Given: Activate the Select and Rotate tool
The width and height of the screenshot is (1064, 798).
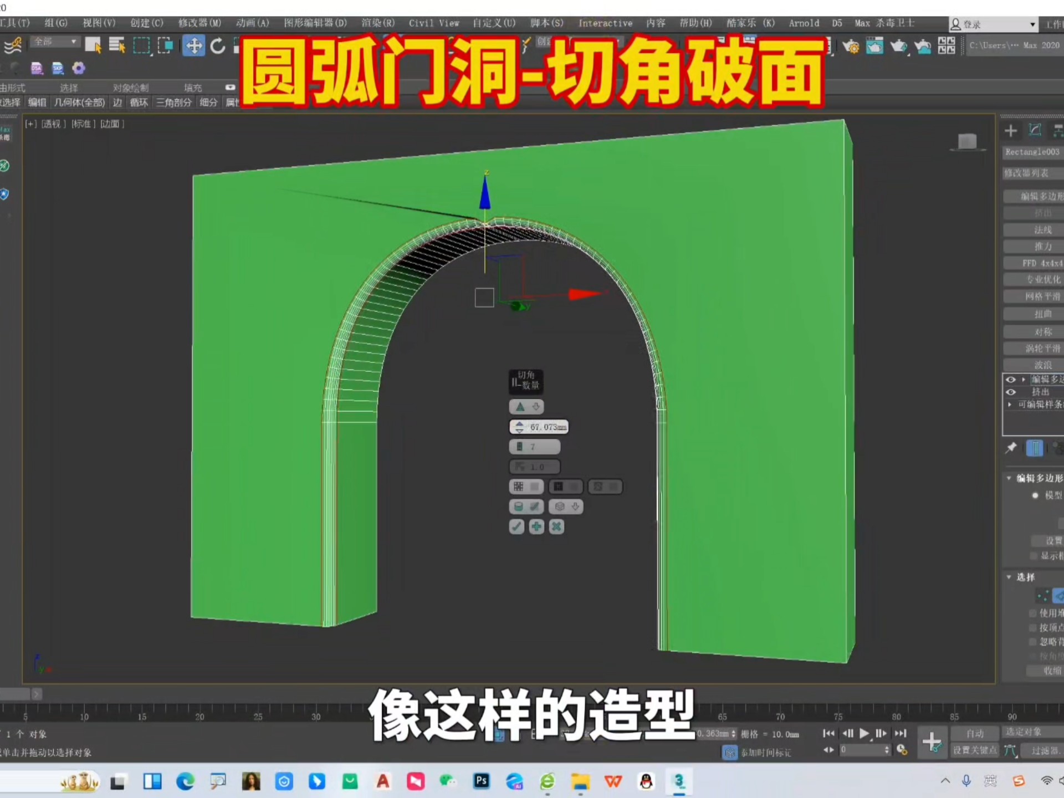Looking at the screenshot, I should click(x=217, y=45).
